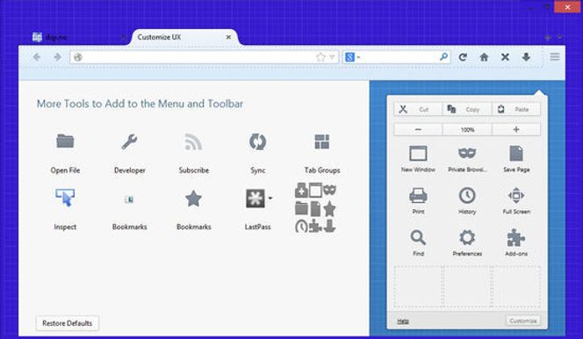Close the dsp.no tab
Screen dimensions: 583x339
(123, 37)
